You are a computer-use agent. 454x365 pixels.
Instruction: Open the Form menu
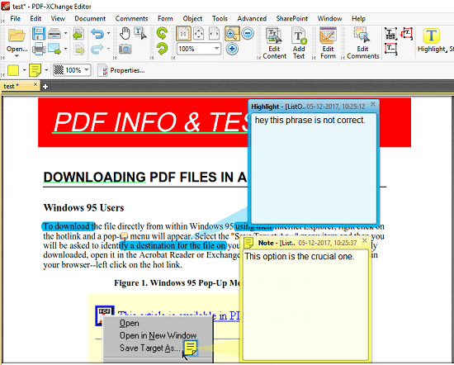(x=165, y=18)
